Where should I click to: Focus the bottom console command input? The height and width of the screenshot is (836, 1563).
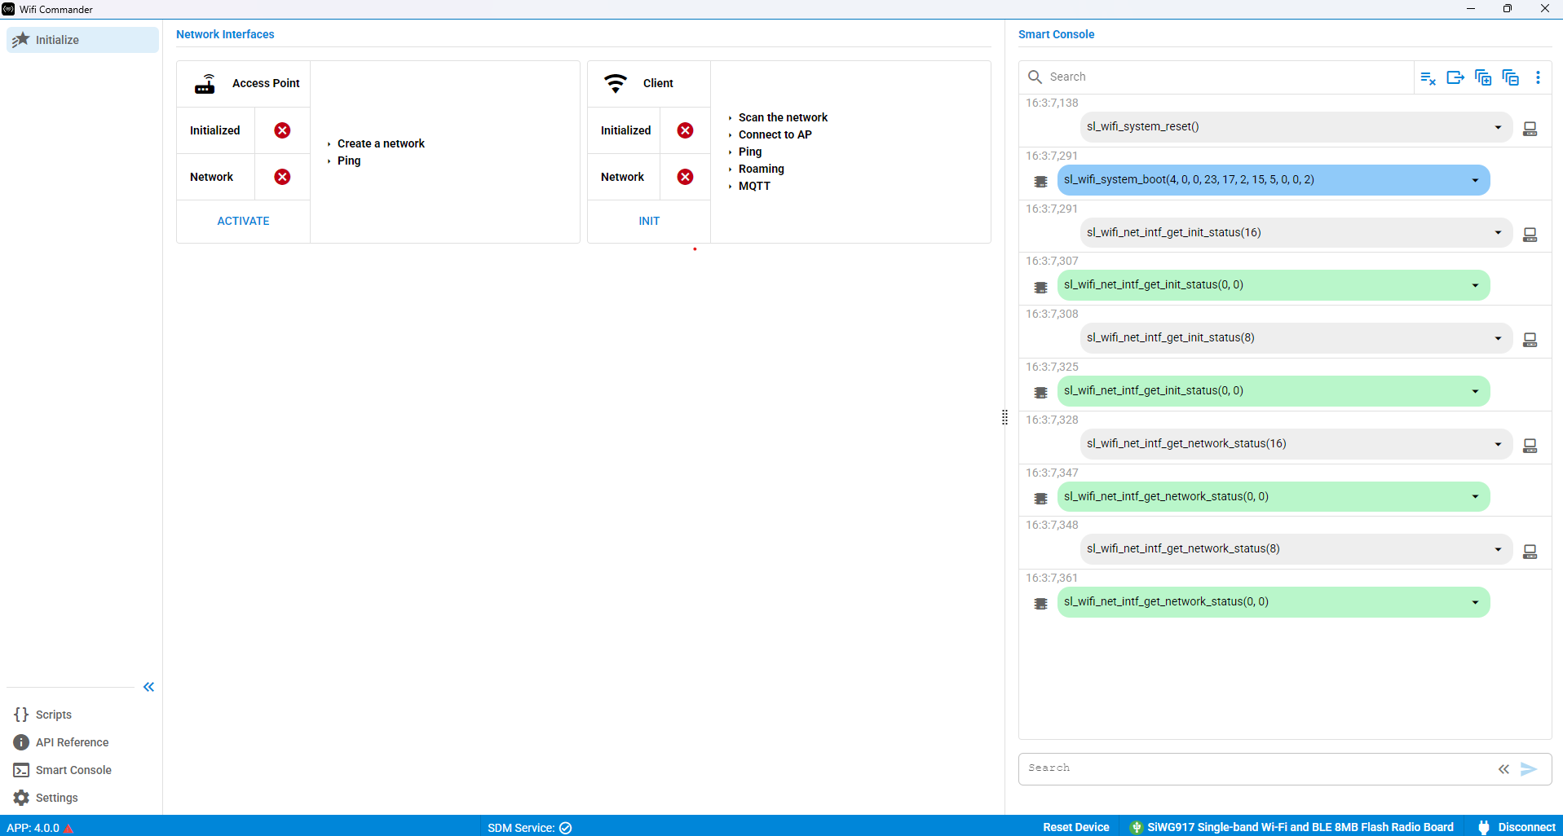tap(1256, 768)
